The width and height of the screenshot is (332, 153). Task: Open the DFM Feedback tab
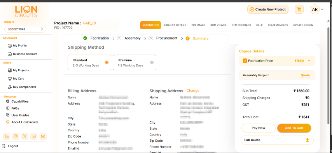tap(241, 25)
